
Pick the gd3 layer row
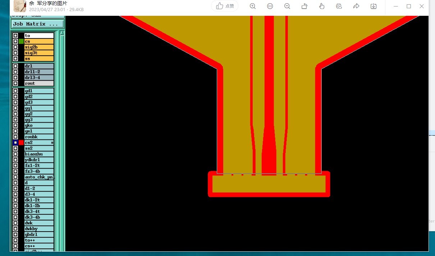click(39, 102)
